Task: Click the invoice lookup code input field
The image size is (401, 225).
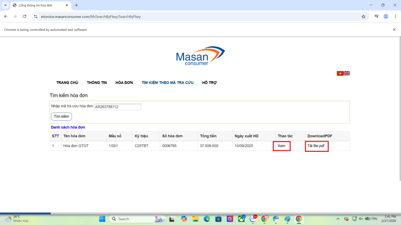Action: click(117, 107)
